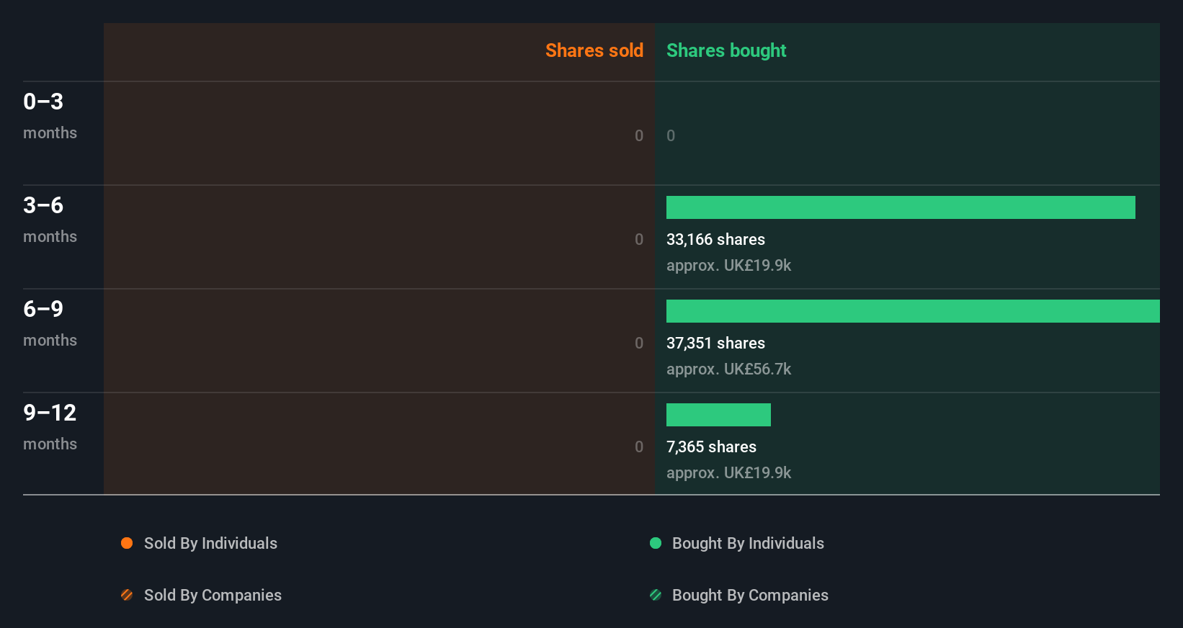Click the Shares sold column header
This screenshot has width=1183, height=628.
pyautogui.click(x=594, y=50)
